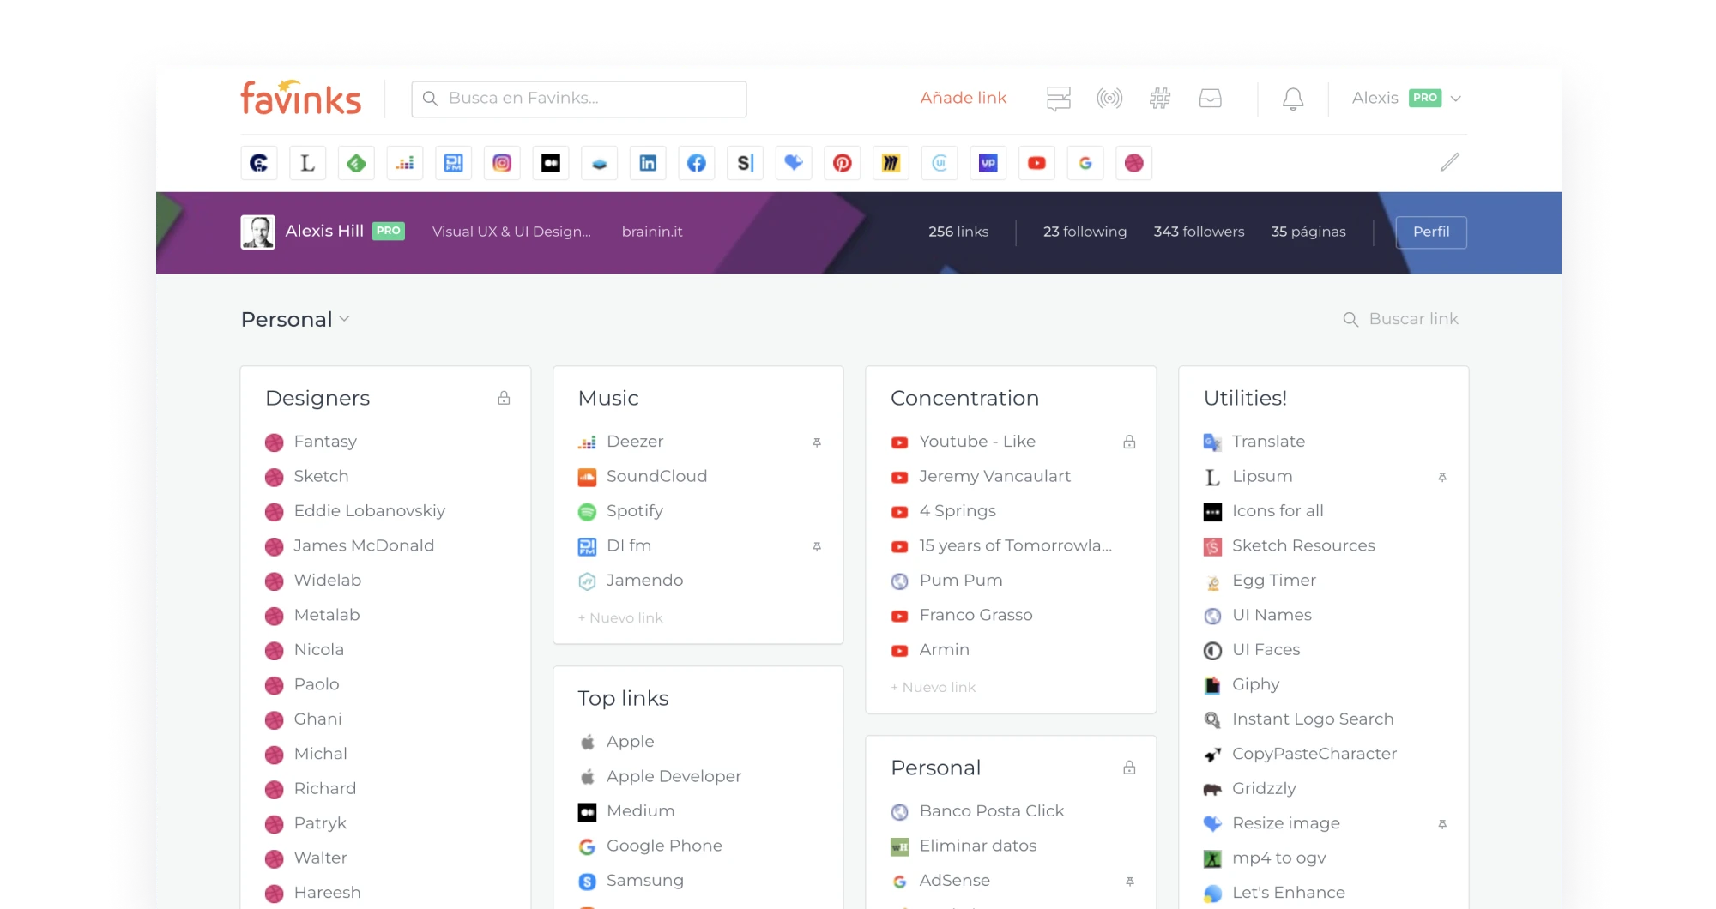Focus the Busca en Favinks search field

[579, 99]
